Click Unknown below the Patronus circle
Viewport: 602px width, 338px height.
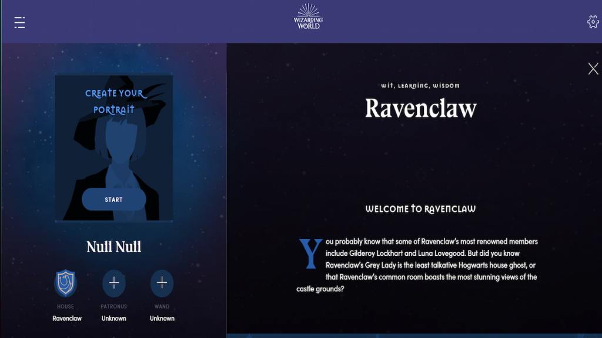(x=113, y=319)
